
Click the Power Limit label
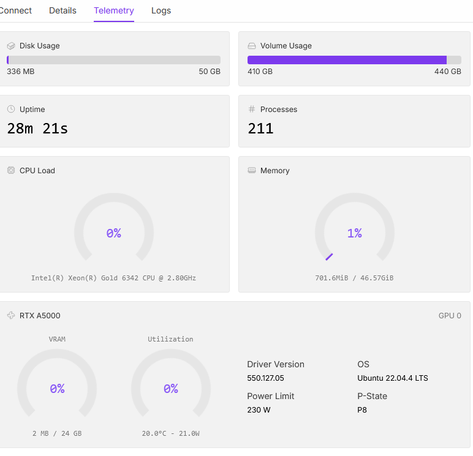271,396
